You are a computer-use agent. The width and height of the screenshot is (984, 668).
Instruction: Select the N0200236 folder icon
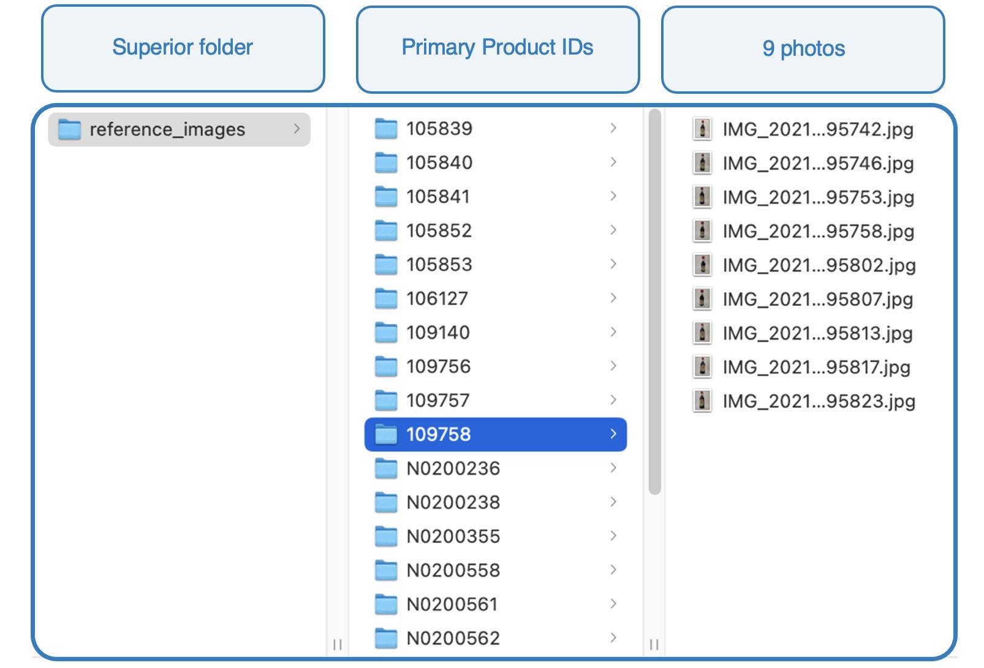point(386,469)
